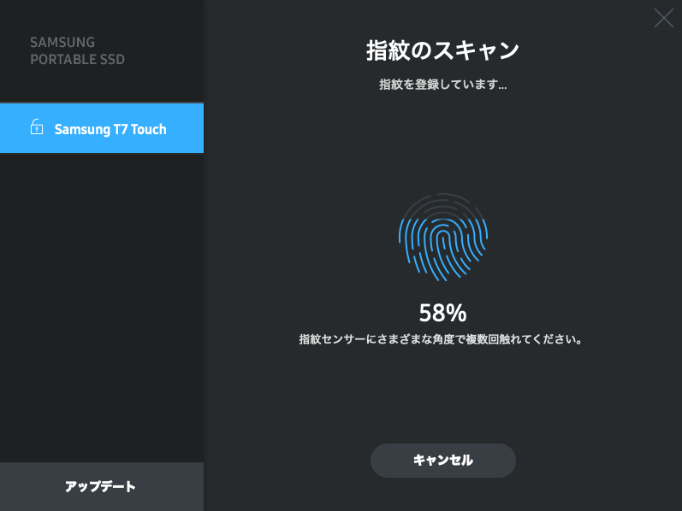Click the 指紋のスキャン heading
Screen dimensions: 682x511
point(442,50)
